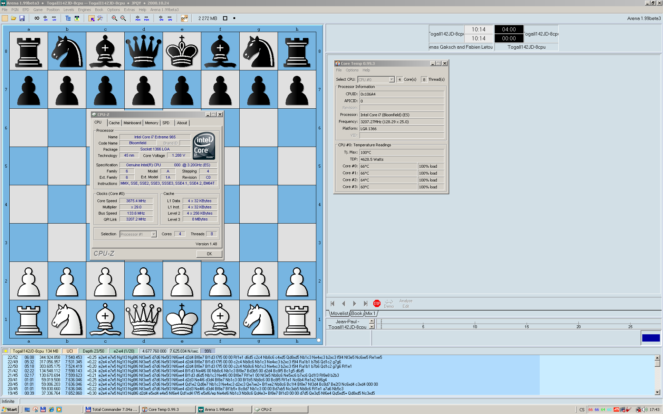Click the Togall142JD-8cpu engine name label

pyautogui.click(x=36, y=351)
